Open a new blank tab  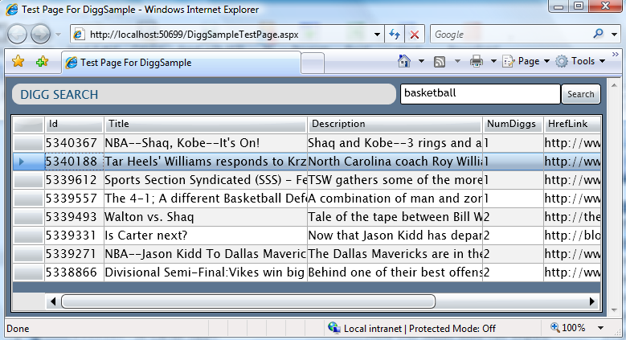[x=313, y=63]
